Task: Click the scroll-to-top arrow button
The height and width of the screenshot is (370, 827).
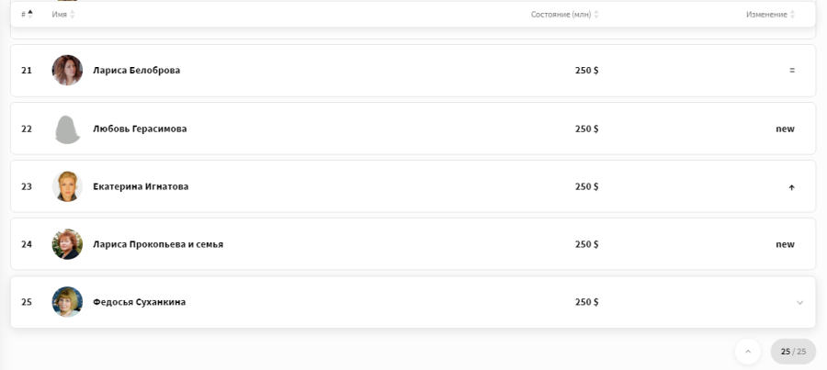Action: click(x=747, y=352)
